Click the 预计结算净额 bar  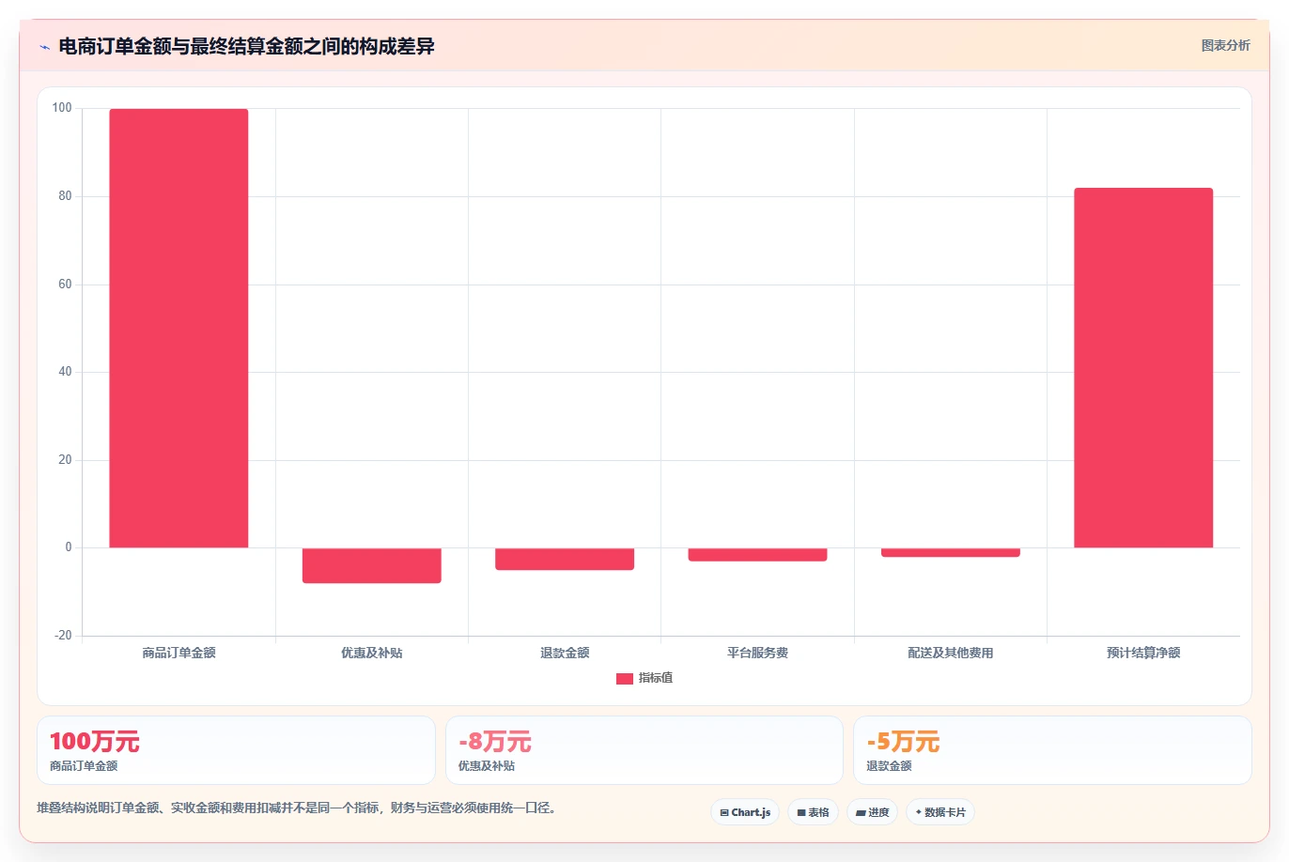pyautogui.click(x=1143, y=368)
